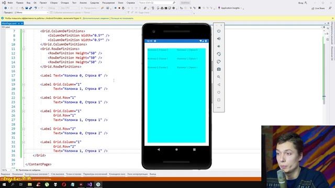This screenshot has width=335, height=188.
Task: Open the Файл menu
Action: [10, 3]
